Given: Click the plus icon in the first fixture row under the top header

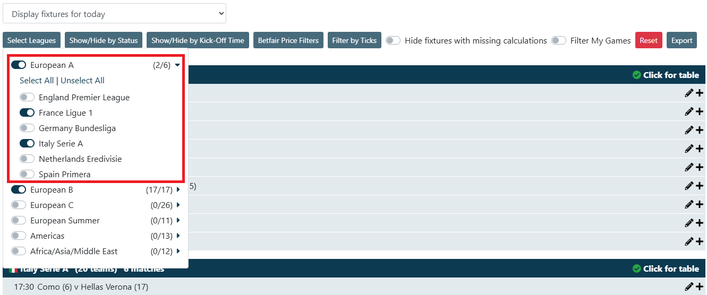Looking at the screenshot, I should point(699,93).
